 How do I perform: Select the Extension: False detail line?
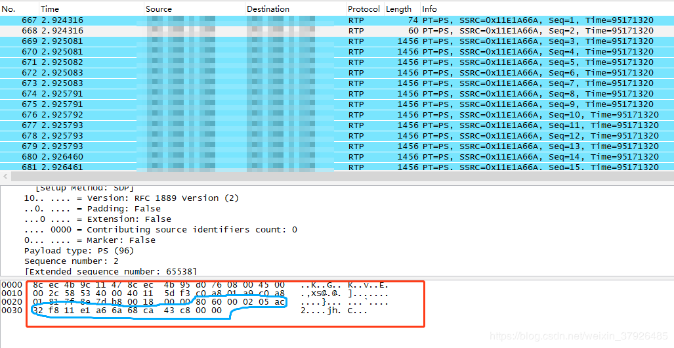click(x=98, y=219)
